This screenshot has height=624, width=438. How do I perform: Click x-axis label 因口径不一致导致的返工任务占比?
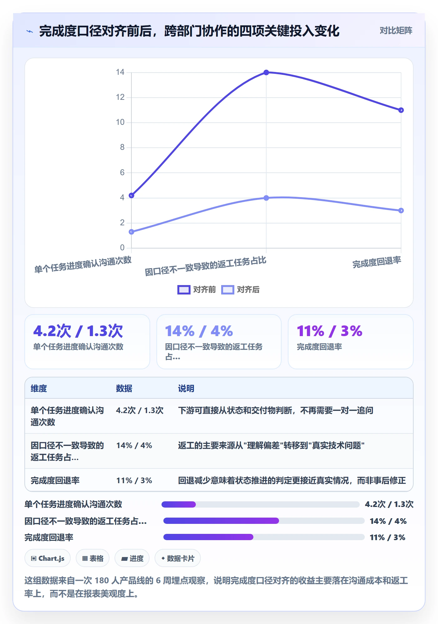click(x=206, y=266)
